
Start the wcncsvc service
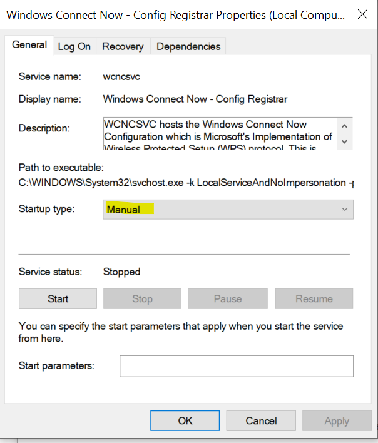(58, 298)
